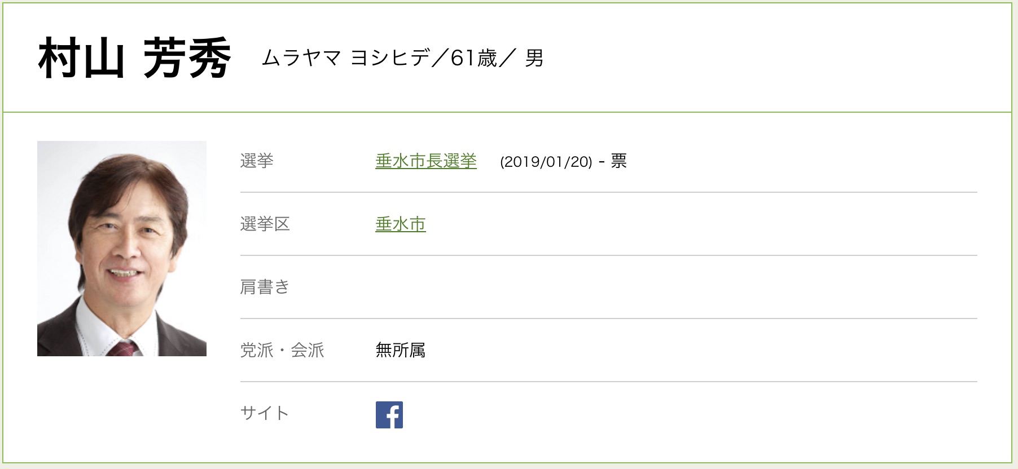Click the candidate's portrait photo
The height and width of the screenshot is (469, 1018).
(x=122, y=249)
